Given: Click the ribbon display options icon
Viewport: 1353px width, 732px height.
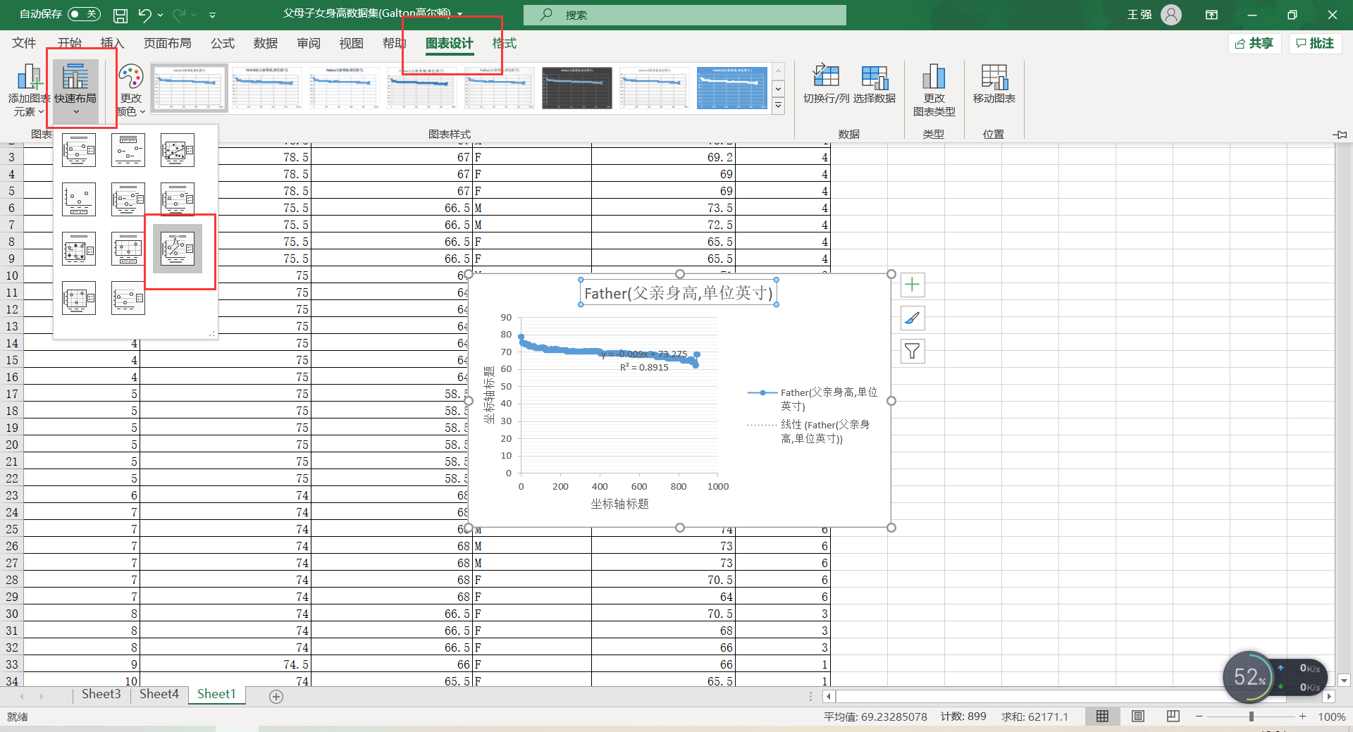Looking at the screenshot, I should click(1212, 15).
